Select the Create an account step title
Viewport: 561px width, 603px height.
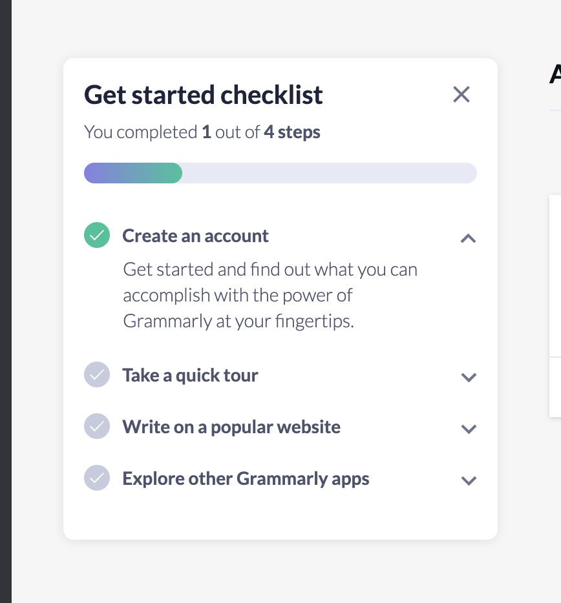point(195,236)
